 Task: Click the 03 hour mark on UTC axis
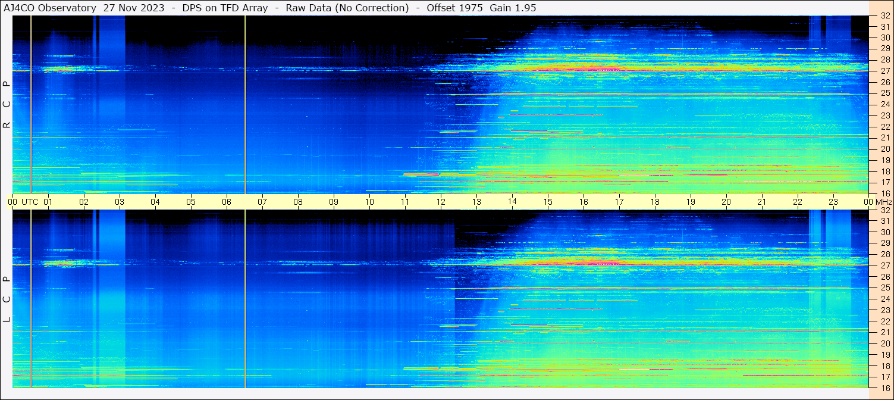[x=120, y=202]
